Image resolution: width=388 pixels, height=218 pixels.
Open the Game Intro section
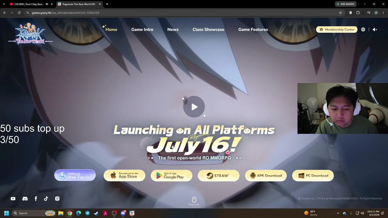pyautogui.click(x=142, y=29)
